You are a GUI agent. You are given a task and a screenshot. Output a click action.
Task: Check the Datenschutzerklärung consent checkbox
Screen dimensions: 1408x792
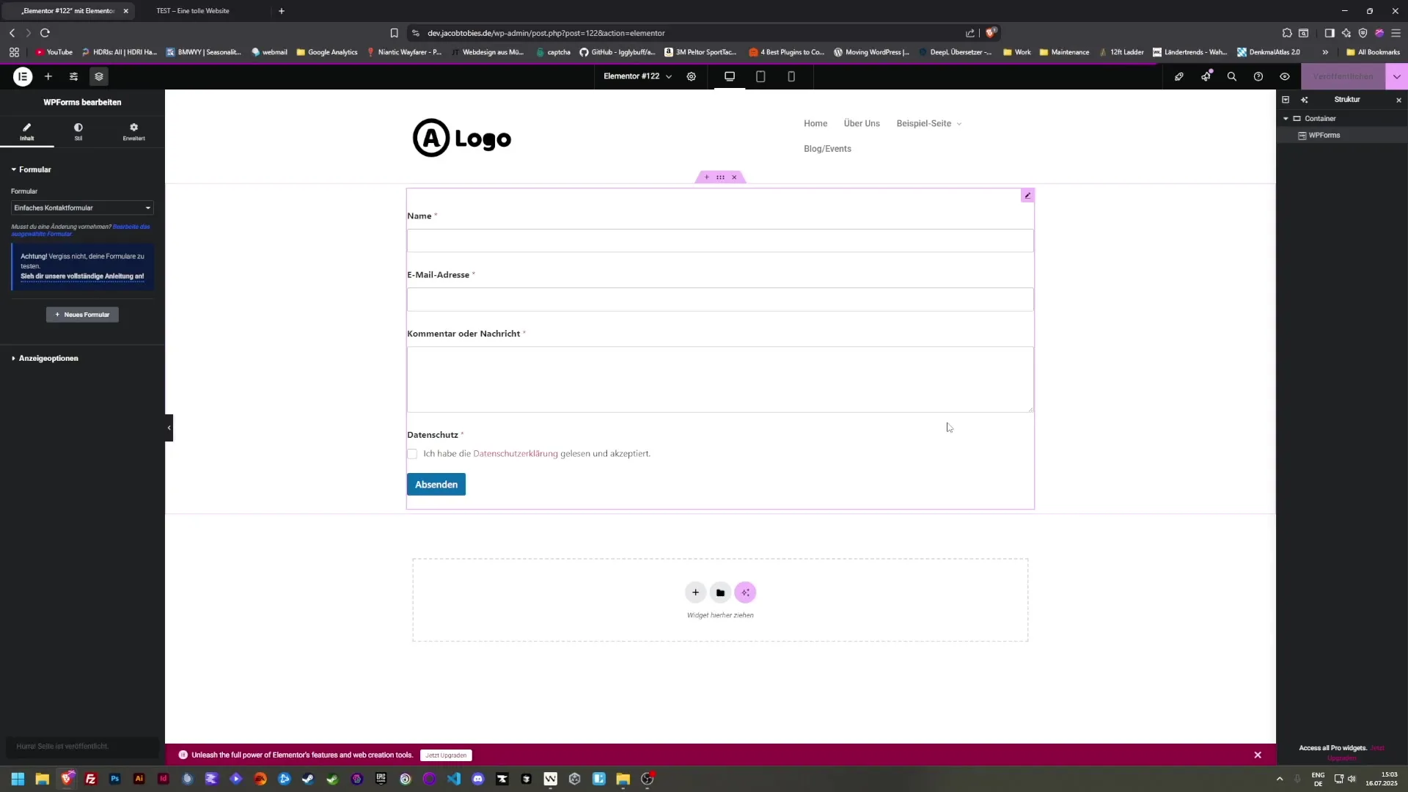tap(412, 454)
